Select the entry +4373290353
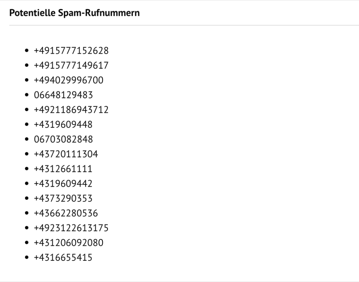The width and height of the screenshot is (359, 282). point(63,198)
